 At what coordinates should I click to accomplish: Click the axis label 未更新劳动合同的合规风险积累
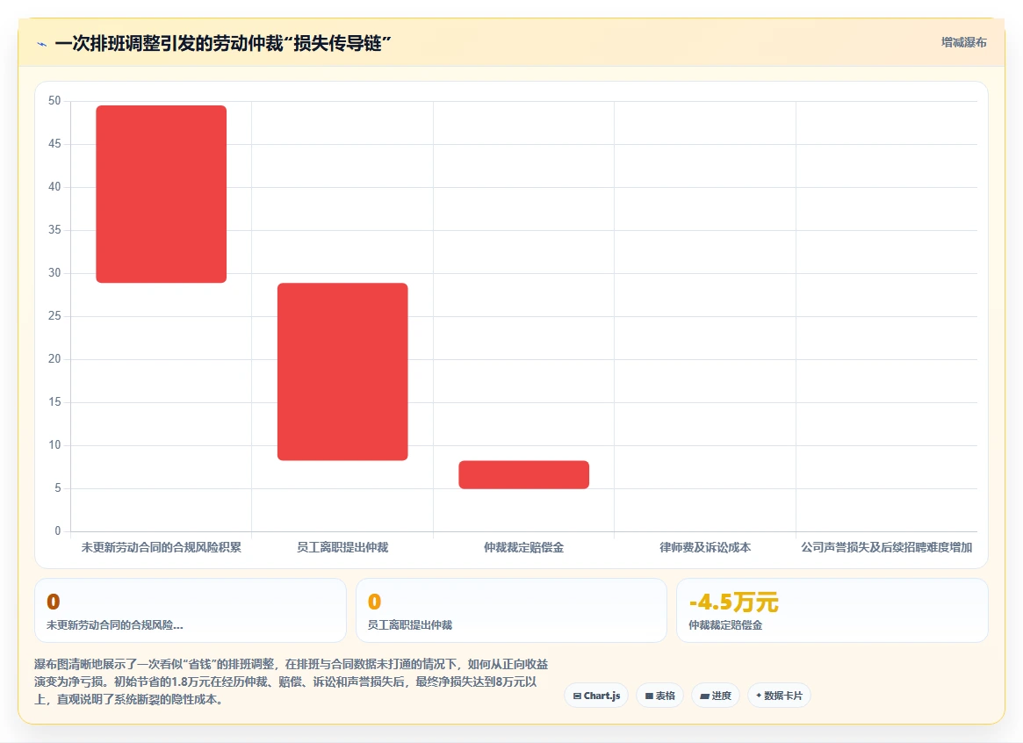pos(162,547)
